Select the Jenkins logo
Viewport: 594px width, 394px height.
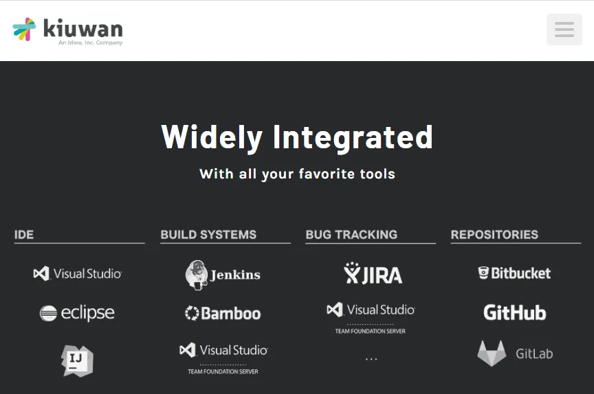coord(223,275)
